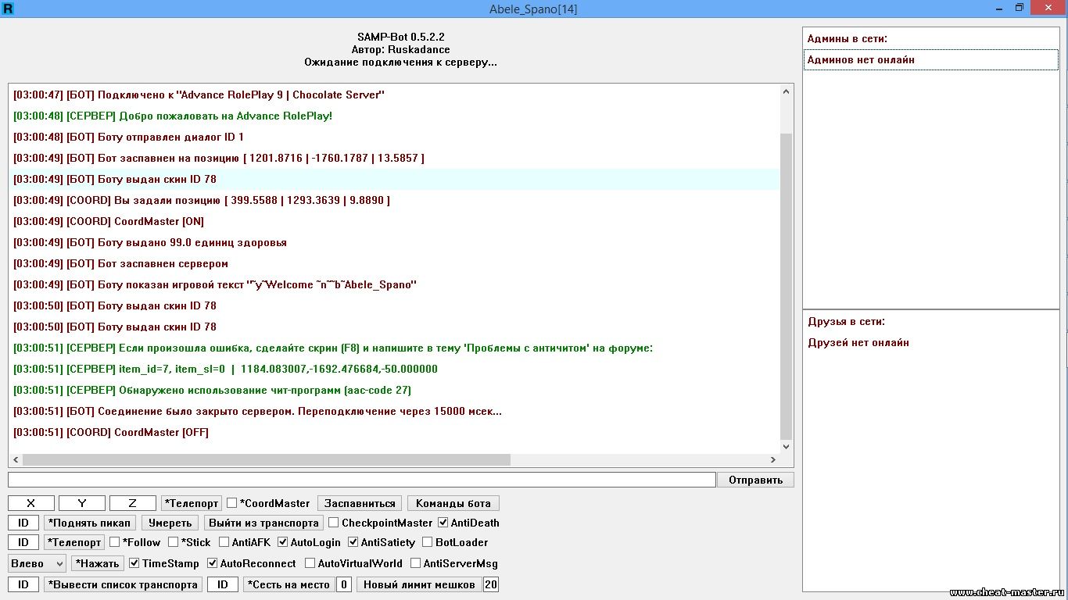Image resolution: width=1068 pixels, height=600 pixels.
Task: Select the Админов нет онлайн list entry
Action: pos(930,59)
